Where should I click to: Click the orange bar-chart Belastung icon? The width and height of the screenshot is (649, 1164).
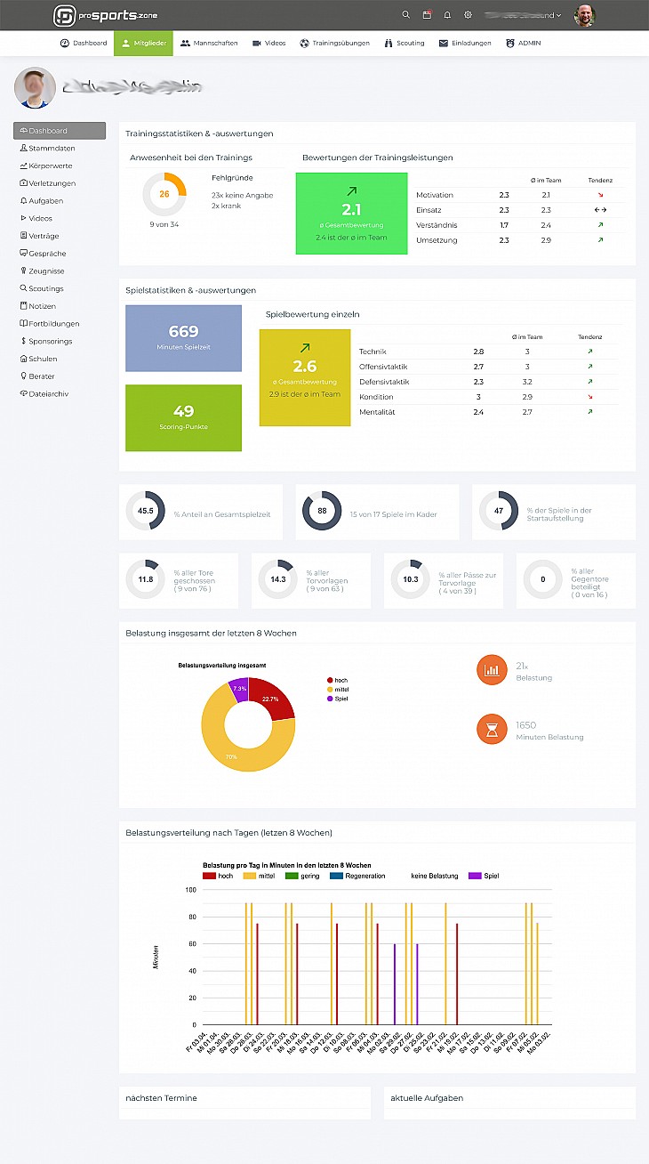tap(492, 669)
